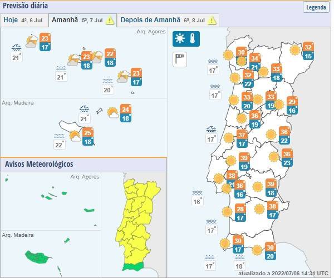The height and width of the screenshot is (278, 334).
Task: Click the 39/19 temperature marker on mainland
Action: [244, 162]
